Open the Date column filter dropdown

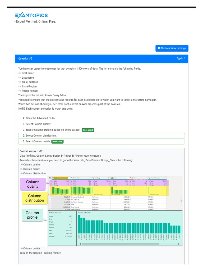click(x=69, y=178)
